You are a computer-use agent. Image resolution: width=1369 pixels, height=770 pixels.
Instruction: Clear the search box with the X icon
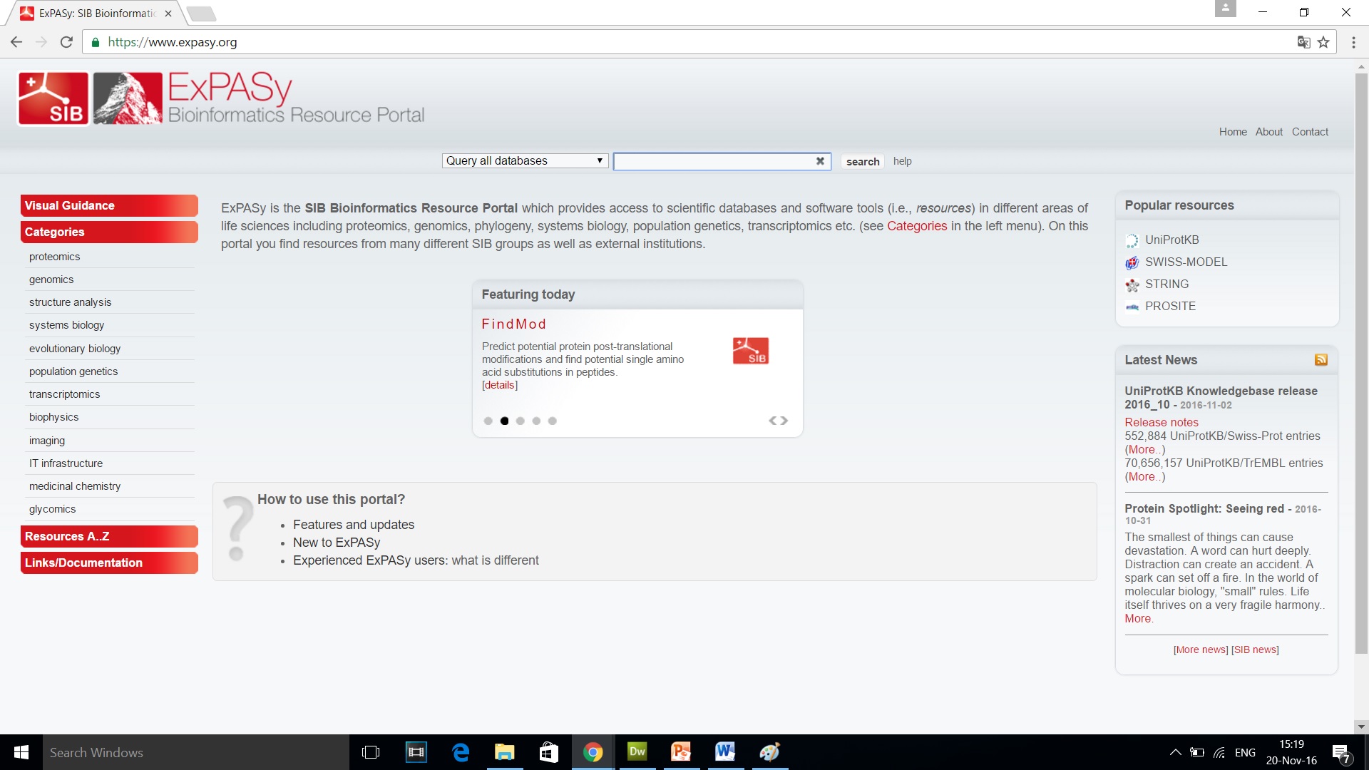[x=820, y=161]
